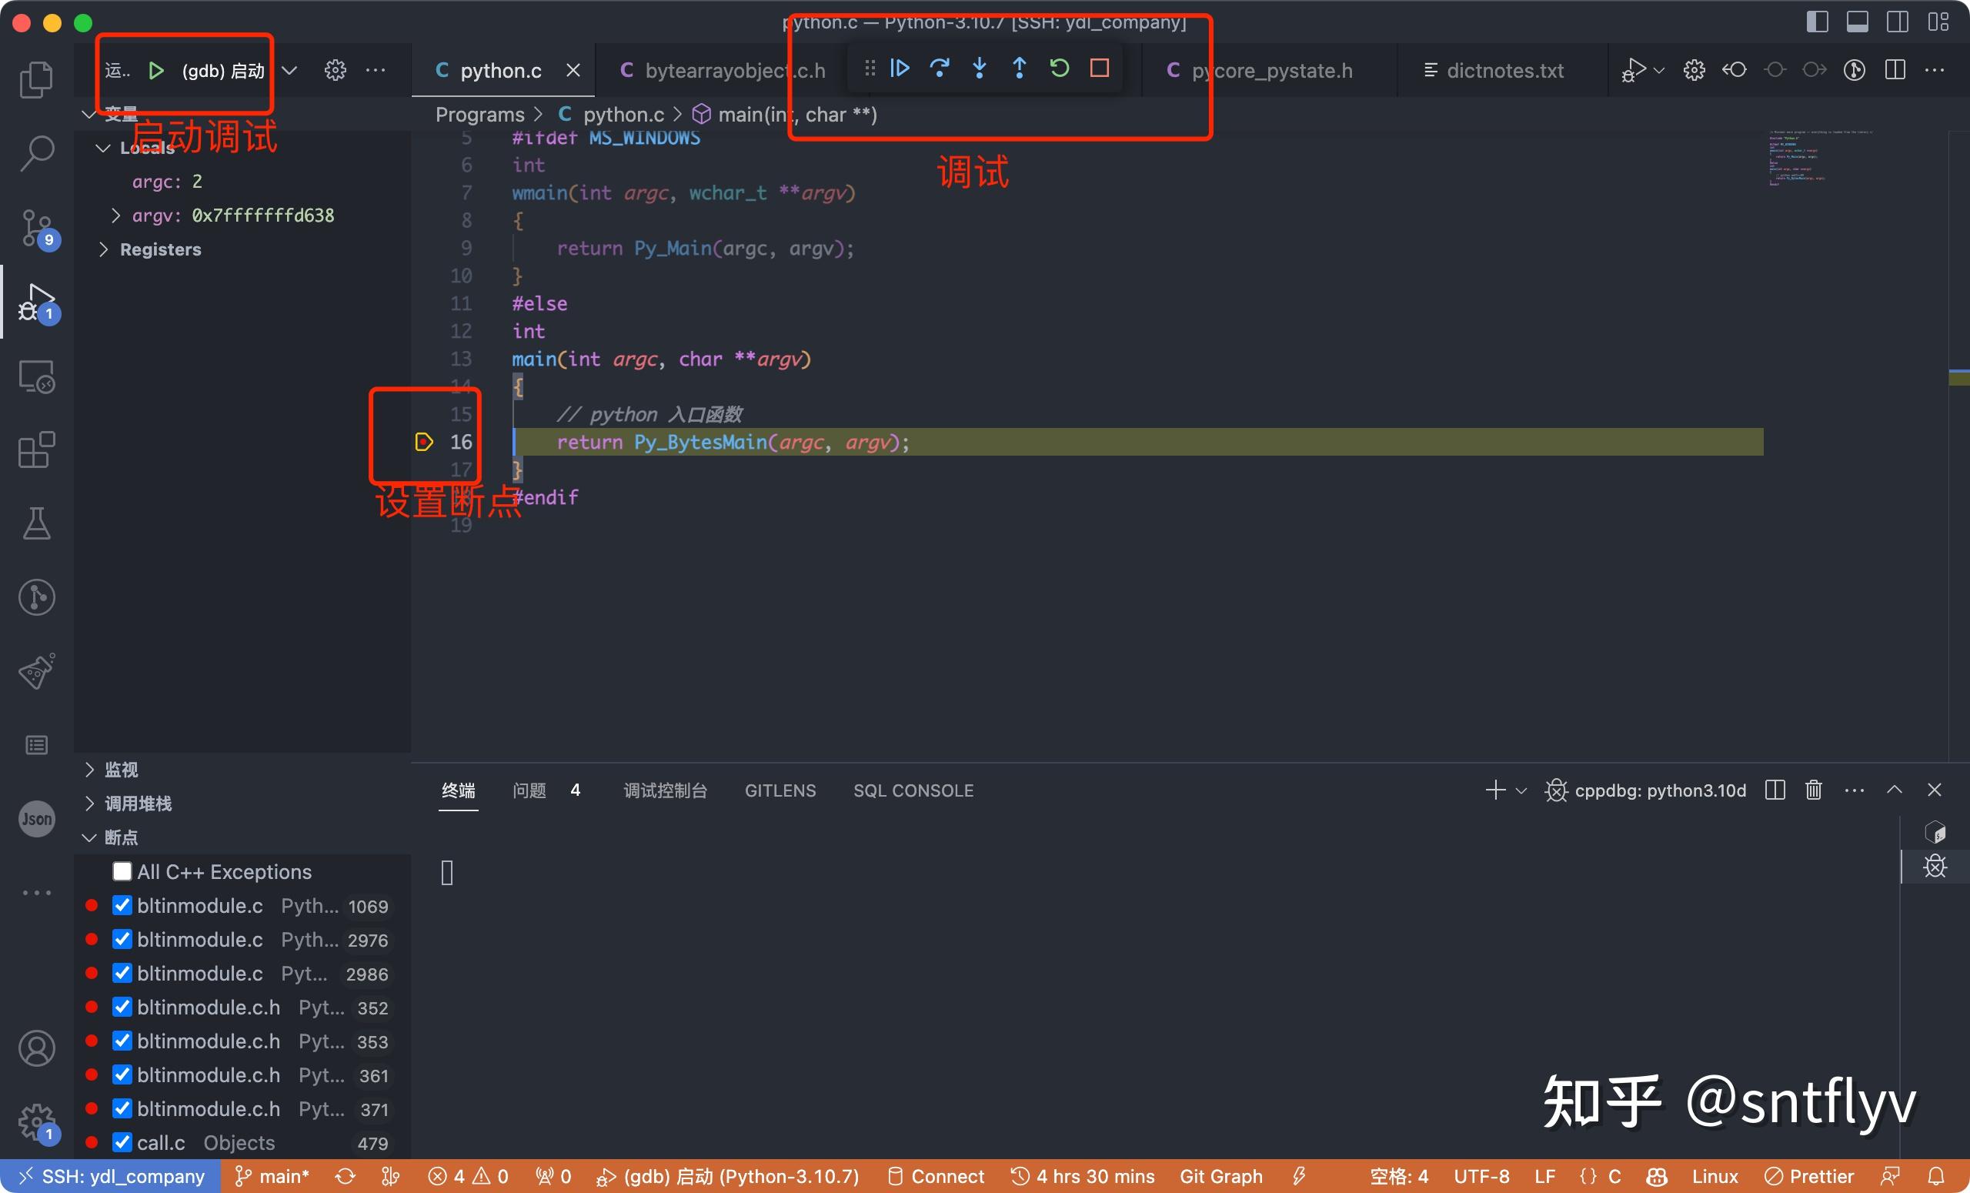Image resolution: width=1970 pixels, height=1193 pixels.
Task: Uncheck the call.c breakpoint
Action: [122, 1143]
